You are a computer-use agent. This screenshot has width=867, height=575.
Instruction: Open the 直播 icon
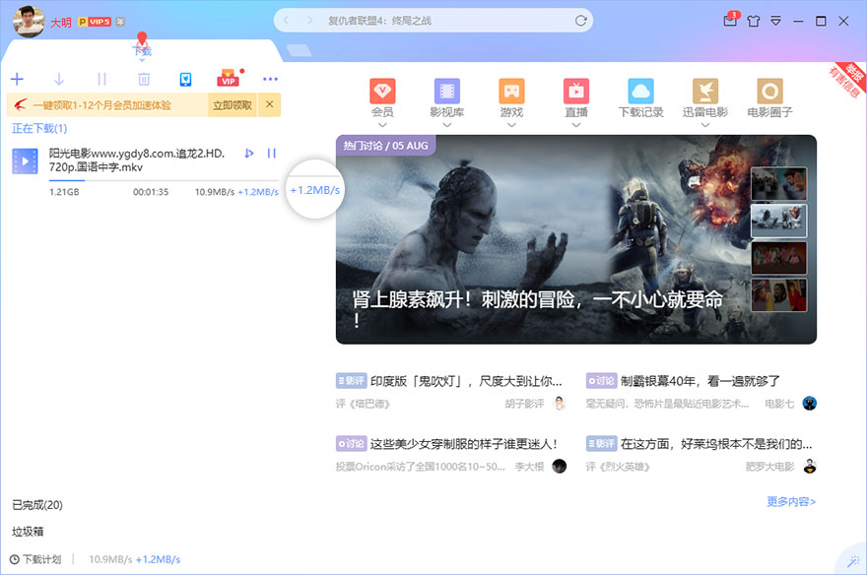tap(576, 91)
